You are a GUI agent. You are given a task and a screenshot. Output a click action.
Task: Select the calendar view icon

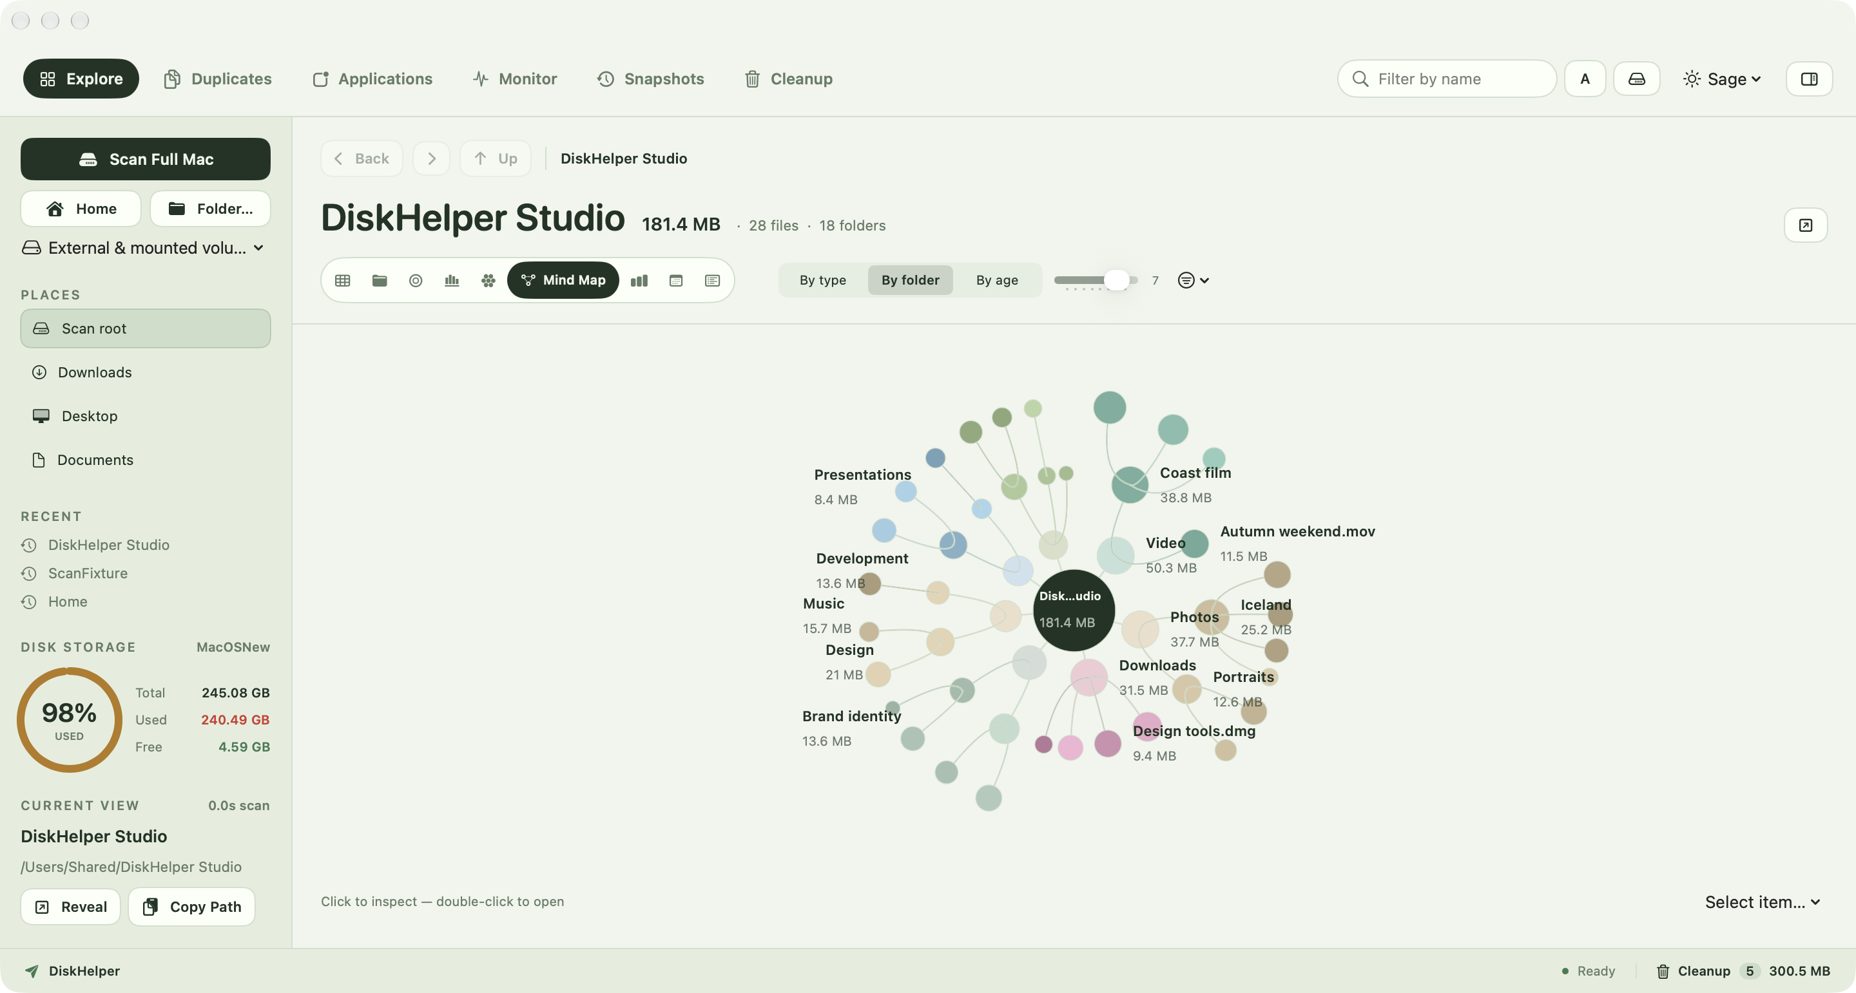676,280
